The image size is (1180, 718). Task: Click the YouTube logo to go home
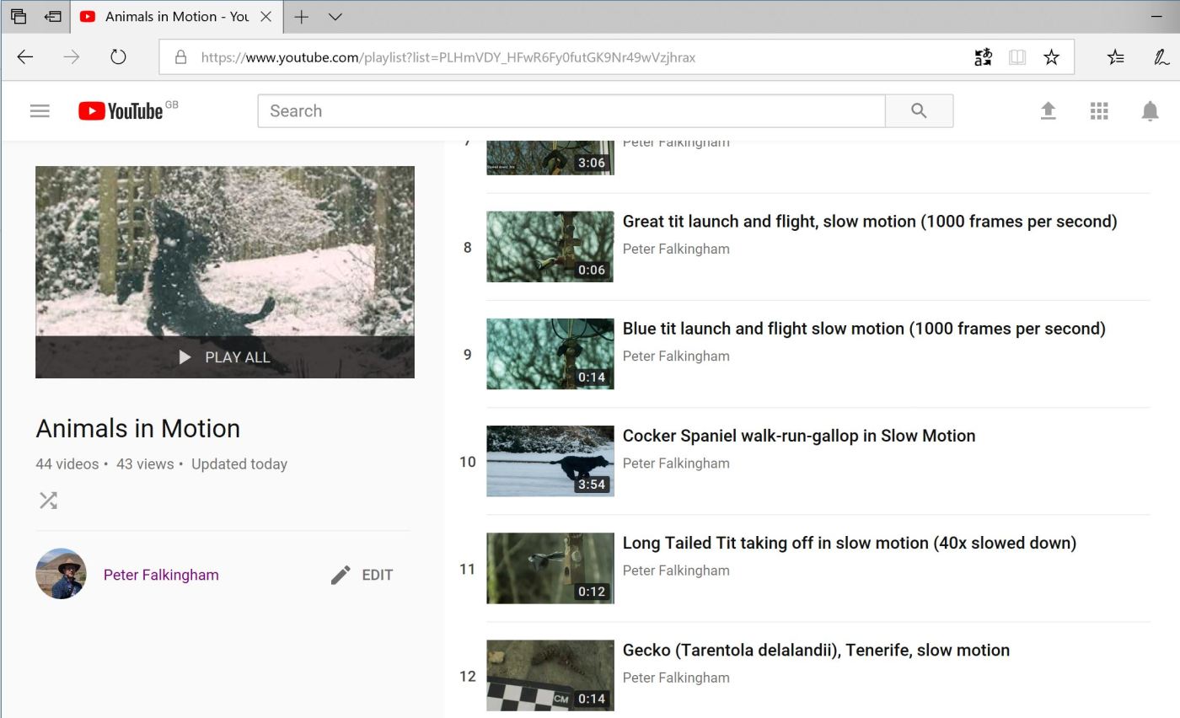(121, 110)
